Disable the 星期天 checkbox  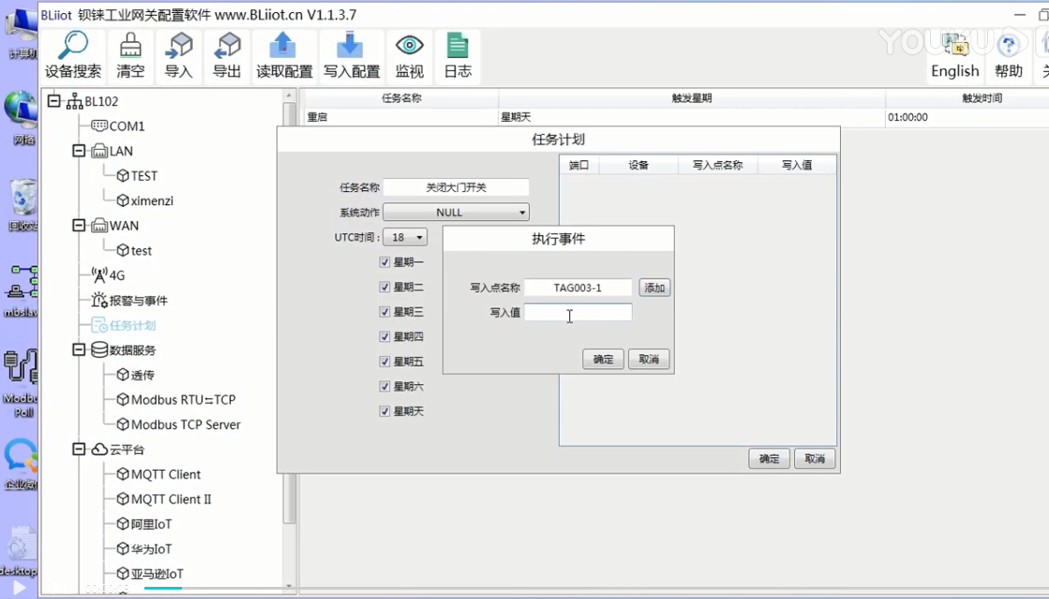pos(384,412)
